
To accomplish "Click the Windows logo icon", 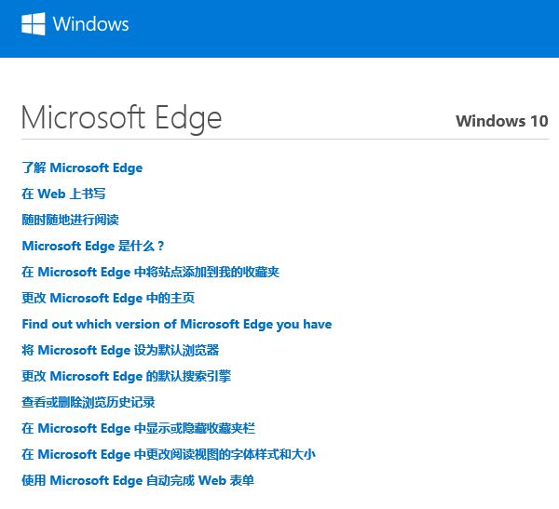I will [x=33, y=23].
